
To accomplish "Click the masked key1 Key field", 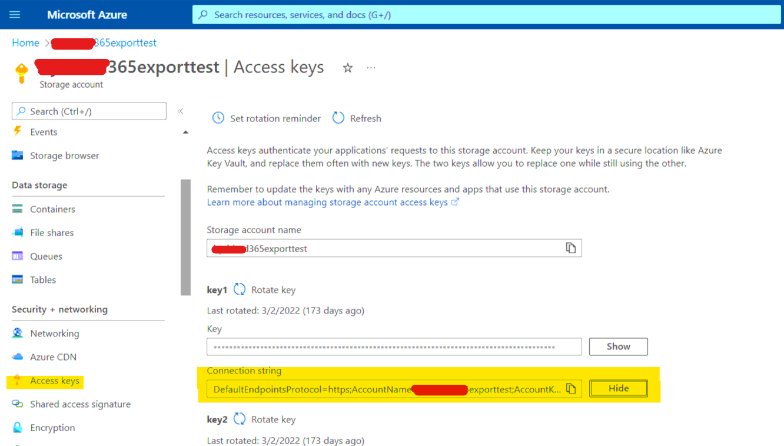I will 394,346.
